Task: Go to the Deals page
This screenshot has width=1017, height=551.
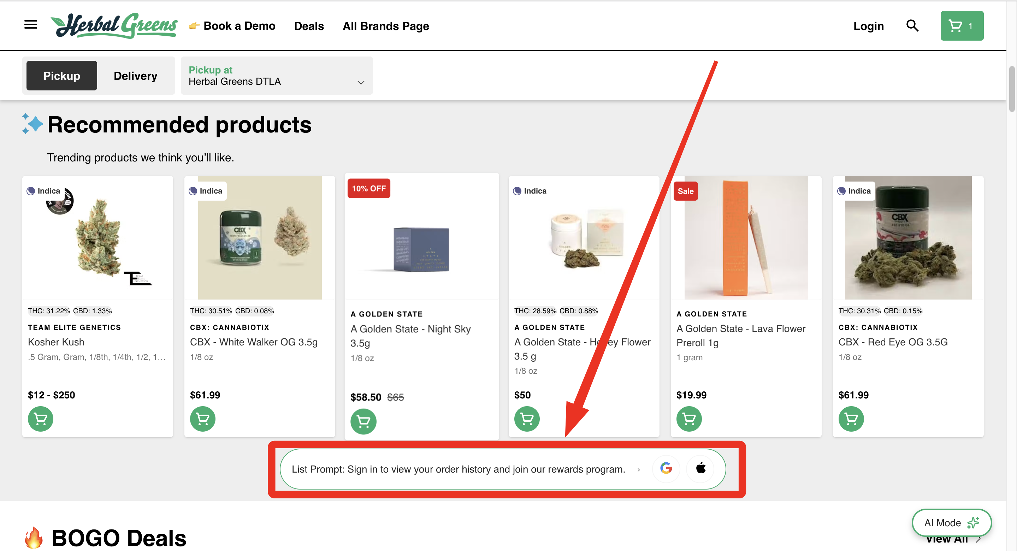Action: (309, 26)
